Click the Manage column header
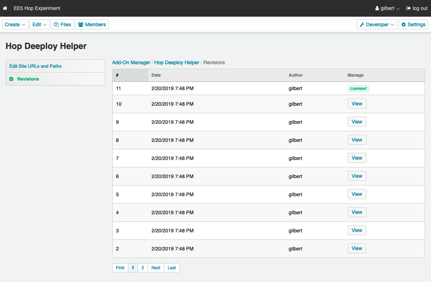431x282 pixels. pyautogui.click(x=355, y=75)
